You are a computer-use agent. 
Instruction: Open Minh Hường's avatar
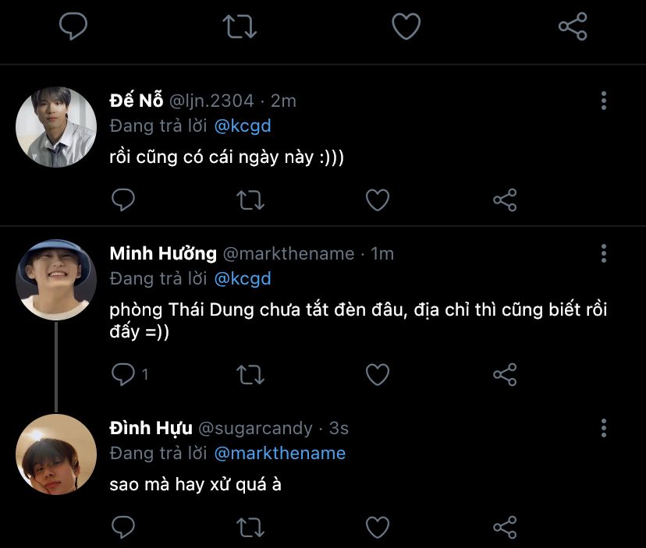pyautogui.click(x=55, y=279)
